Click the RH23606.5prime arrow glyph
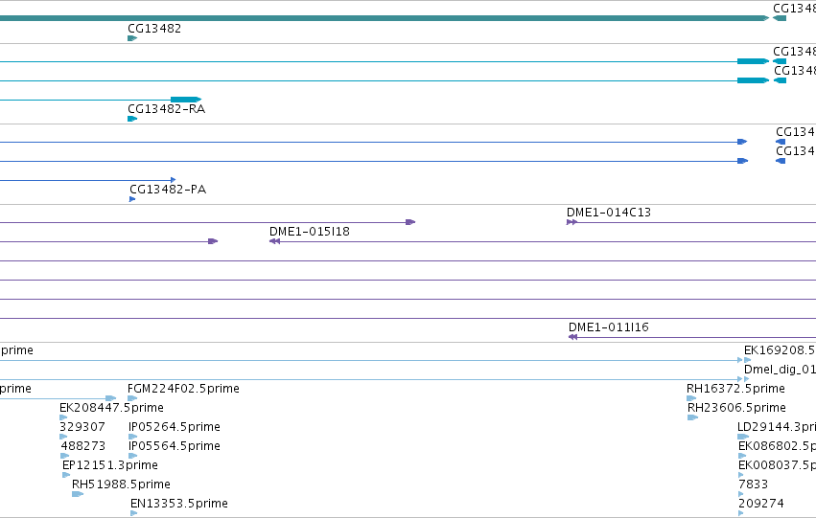This screenshot has width=816, height=518. click(x=692, y=417)
